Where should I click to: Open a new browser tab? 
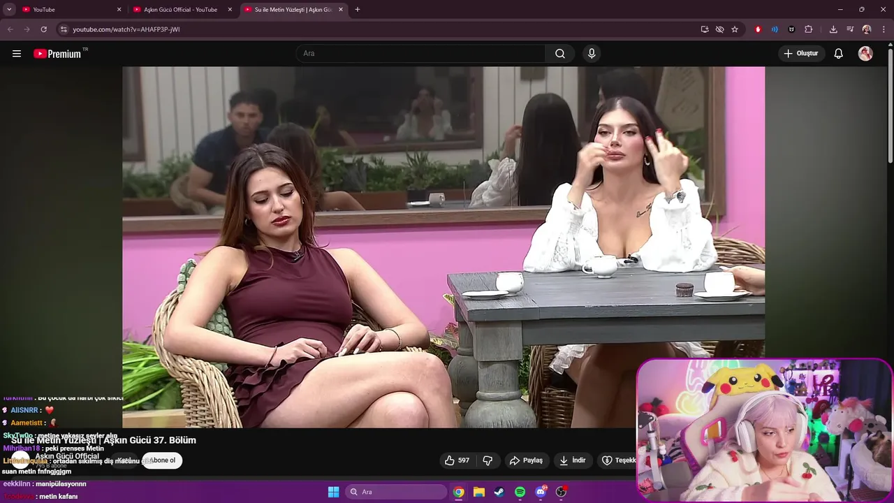click(x=358, y=10)
